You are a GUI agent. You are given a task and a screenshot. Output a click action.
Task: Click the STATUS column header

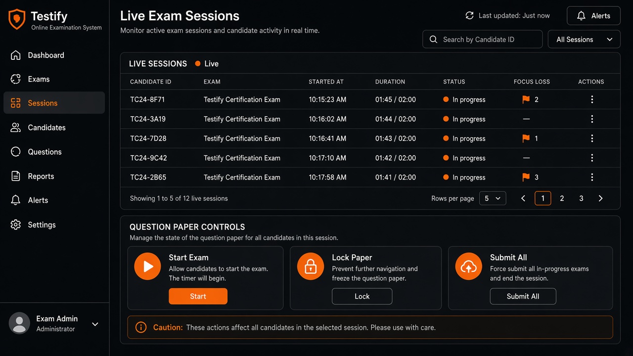454,82
